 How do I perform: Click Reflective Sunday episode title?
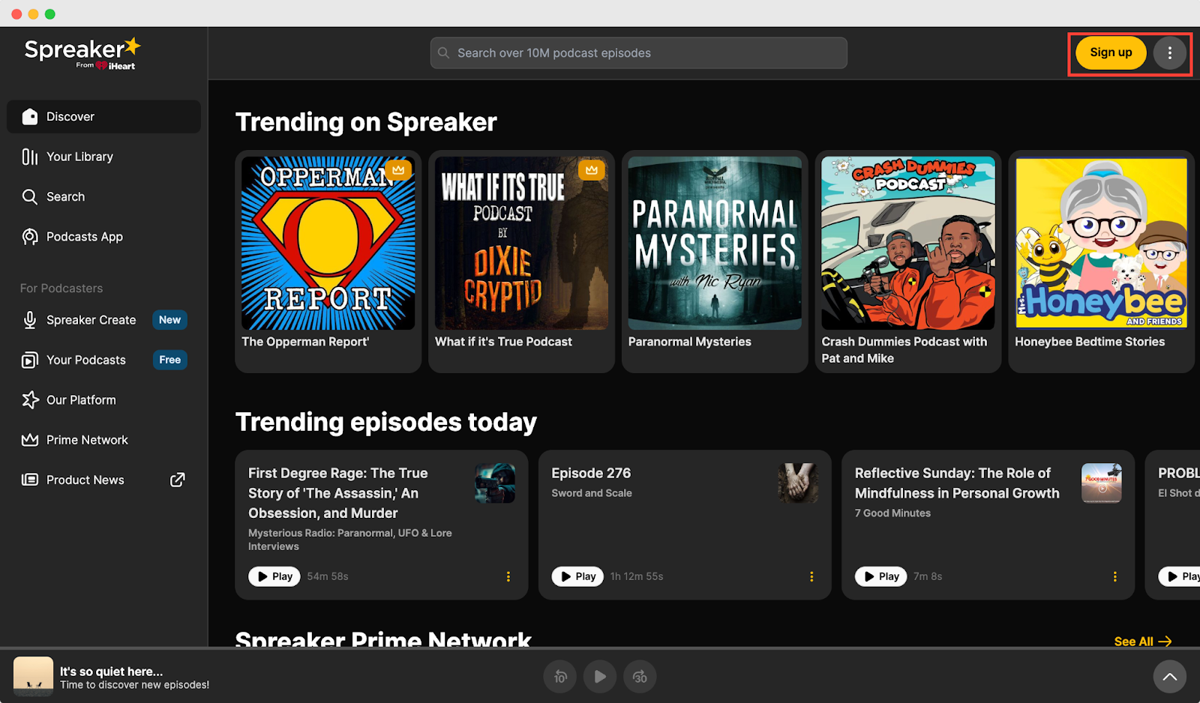pyautogui.click(x=957, y=483)
